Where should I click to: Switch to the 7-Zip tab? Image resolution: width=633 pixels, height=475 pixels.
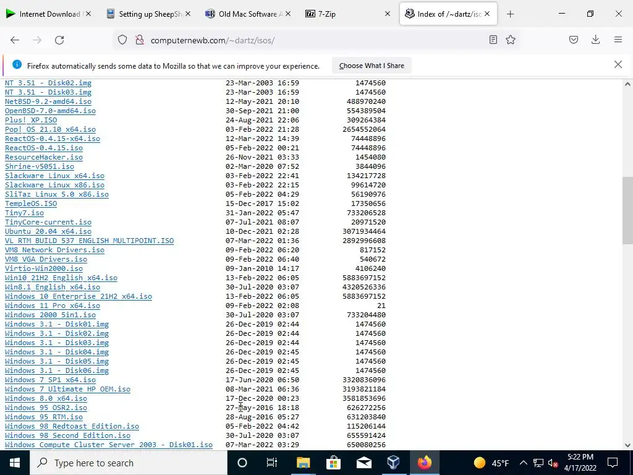pos(347,14)
